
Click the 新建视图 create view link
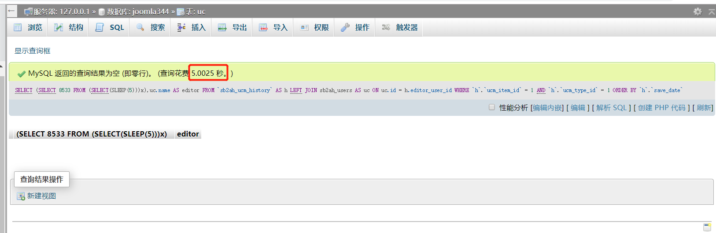(x=41, y=196)
